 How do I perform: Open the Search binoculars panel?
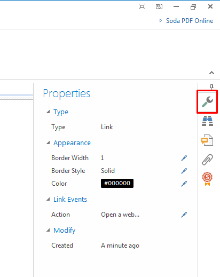207,121
